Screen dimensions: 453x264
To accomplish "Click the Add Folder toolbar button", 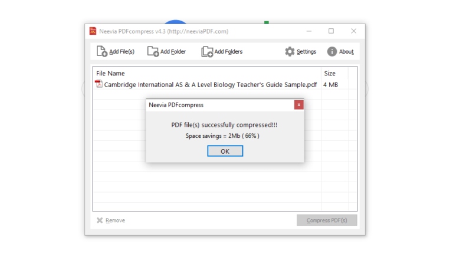I will click(167, 51).
